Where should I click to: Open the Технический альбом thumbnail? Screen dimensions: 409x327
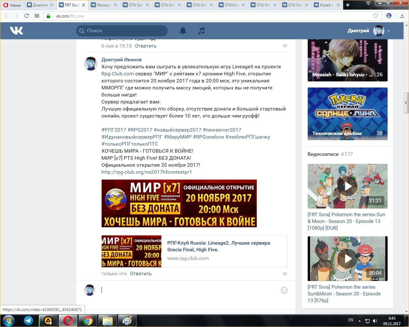coord(348,114)
